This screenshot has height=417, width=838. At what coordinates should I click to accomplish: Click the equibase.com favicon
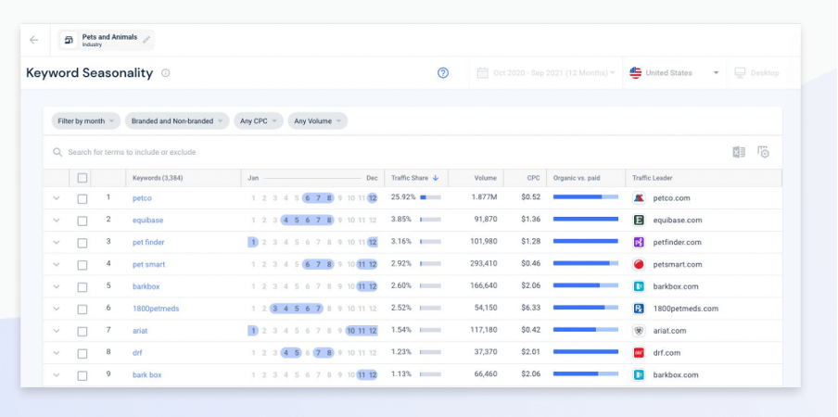(x=639, y=220)
